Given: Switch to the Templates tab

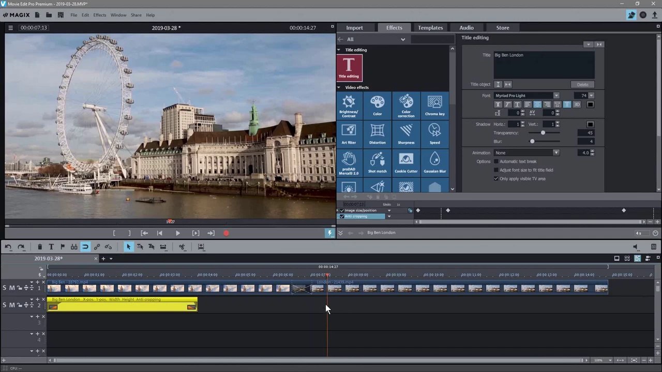Looking at the screenshot, I should [x=430, y=28].
